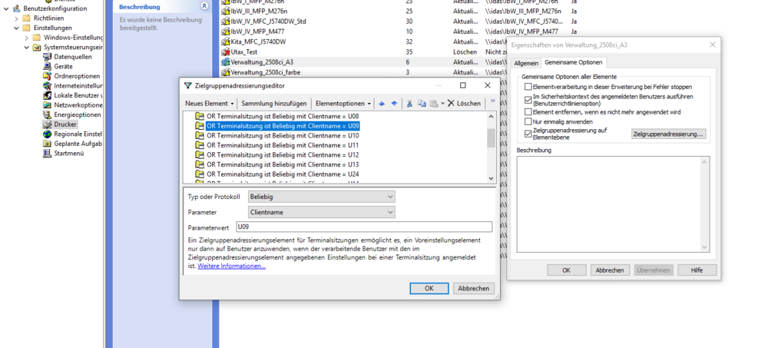This screenshot has width=768, height=348.
Task: Open the 'Typ oder Protokoll' dropdown
Action: click(321, 197)
